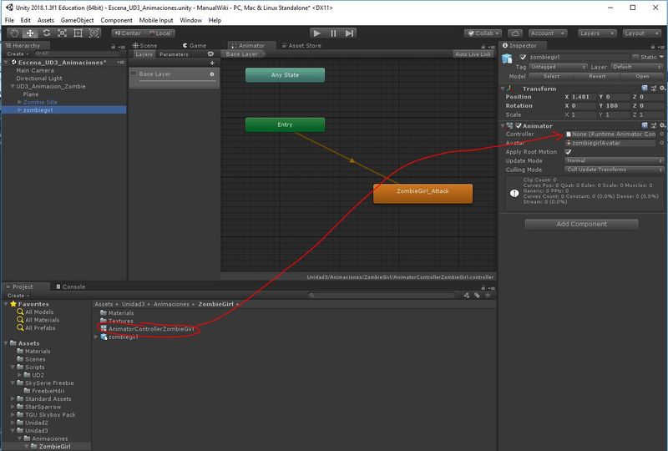Add a new animator layer with plus
Image resolution: width=668 pixels, height=451 pixels.
click(212, 63)
